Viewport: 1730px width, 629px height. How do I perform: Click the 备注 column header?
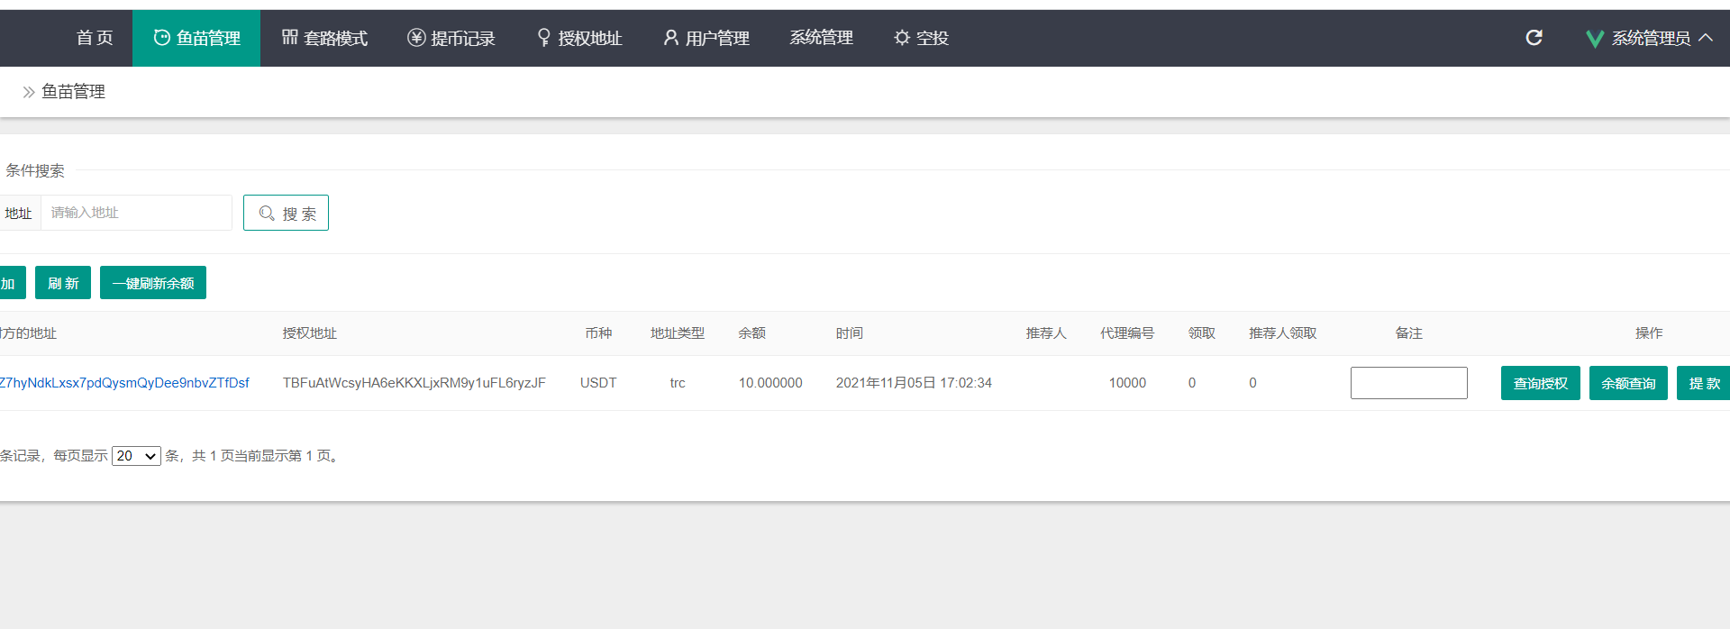(x=1409, y=333)
